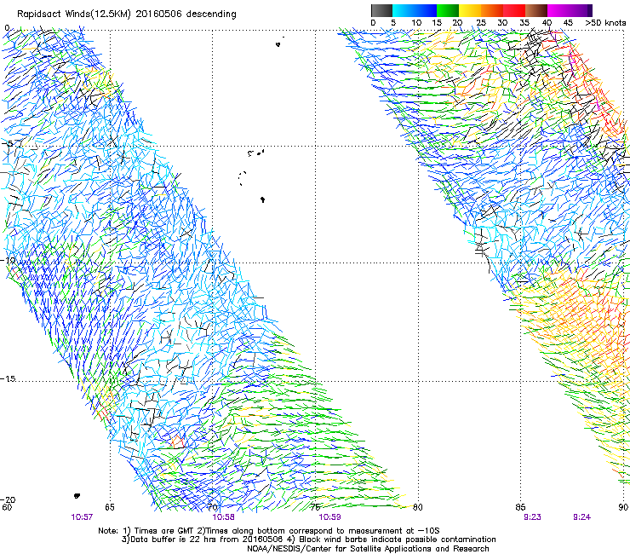The image size is (630, 554).
Task: Click the longitude label '80'
Action: click(x=418, y=507)
